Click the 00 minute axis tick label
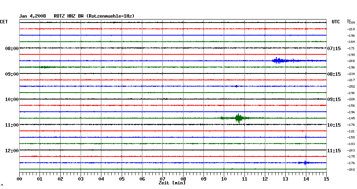 (19, 179)
